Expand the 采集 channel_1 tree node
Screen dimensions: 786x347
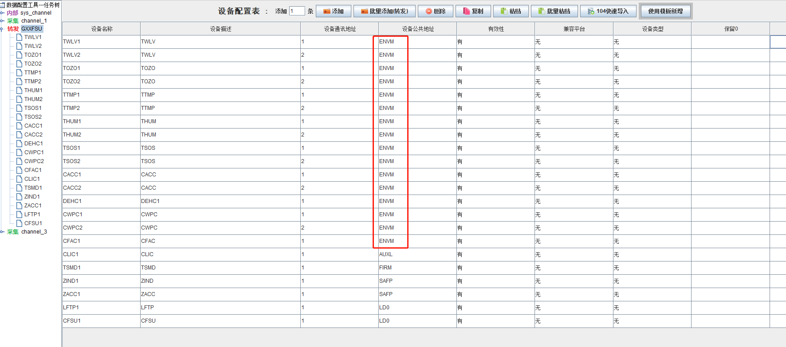pyautogui.click(x=2, y=21)
